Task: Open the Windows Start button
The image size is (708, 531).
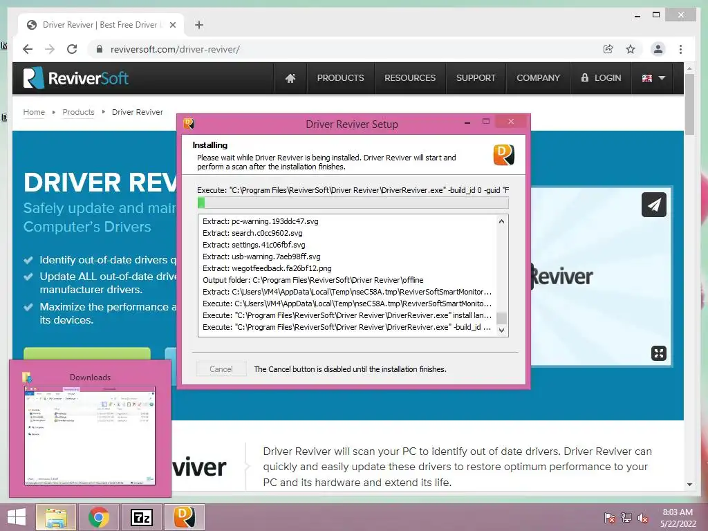Action: click(17, 517)
